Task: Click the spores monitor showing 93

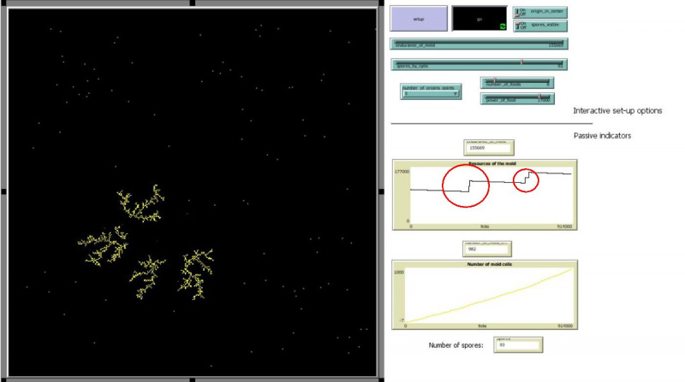Action: point(517,344)
